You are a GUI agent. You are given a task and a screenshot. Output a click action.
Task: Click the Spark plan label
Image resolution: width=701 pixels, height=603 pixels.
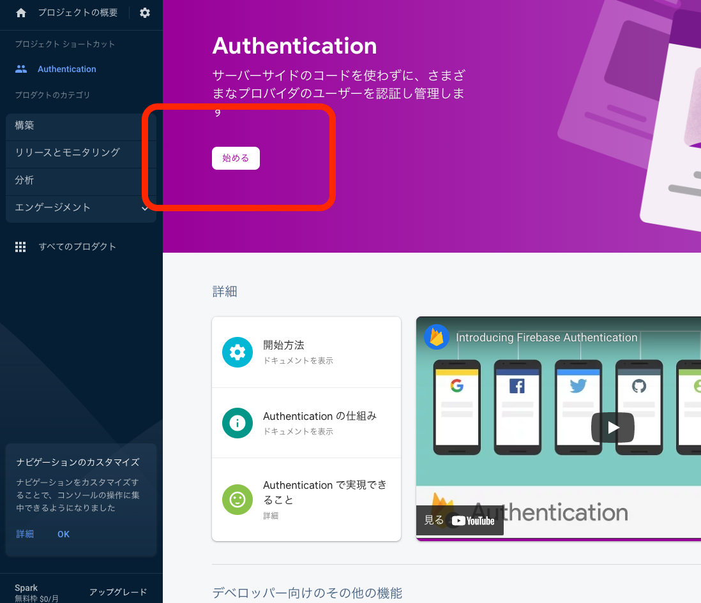pos(26,588)
